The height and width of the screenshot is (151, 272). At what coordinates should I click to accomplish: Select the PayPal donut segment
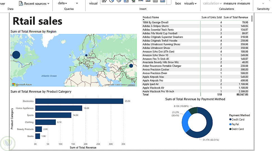point(185,122)
